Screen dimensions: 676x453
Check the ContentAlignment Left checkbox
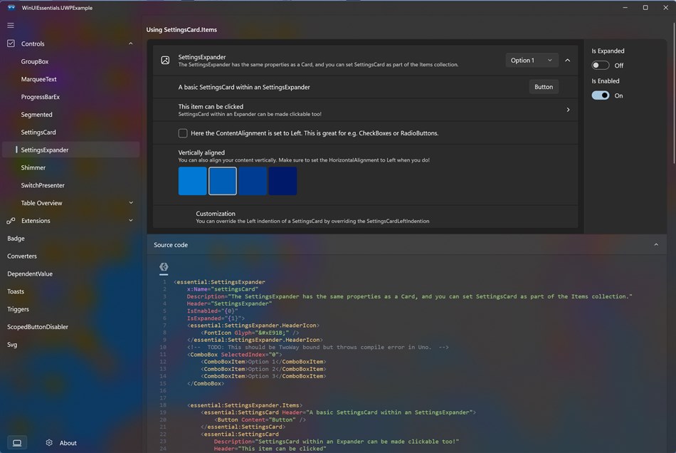click(183, 133)
